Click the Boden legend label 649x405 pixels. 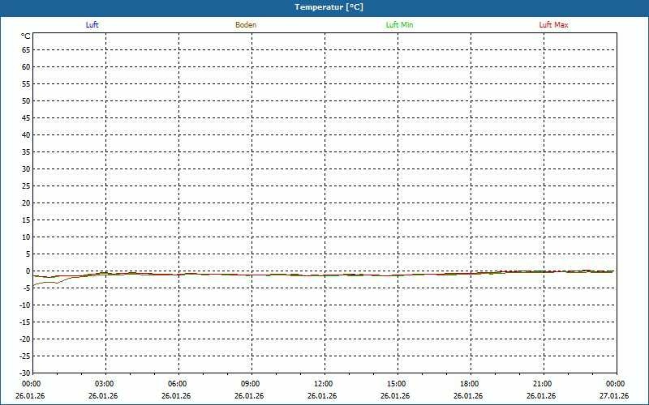point(246,25)
